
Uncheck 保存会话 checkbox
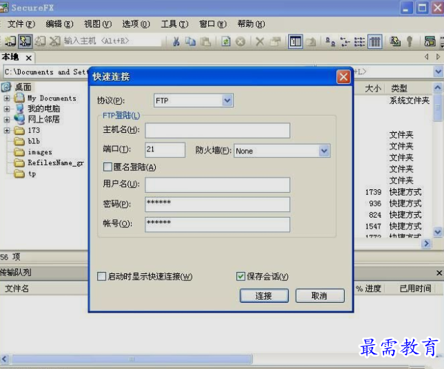pyautogui.click(x=241, y=276)
